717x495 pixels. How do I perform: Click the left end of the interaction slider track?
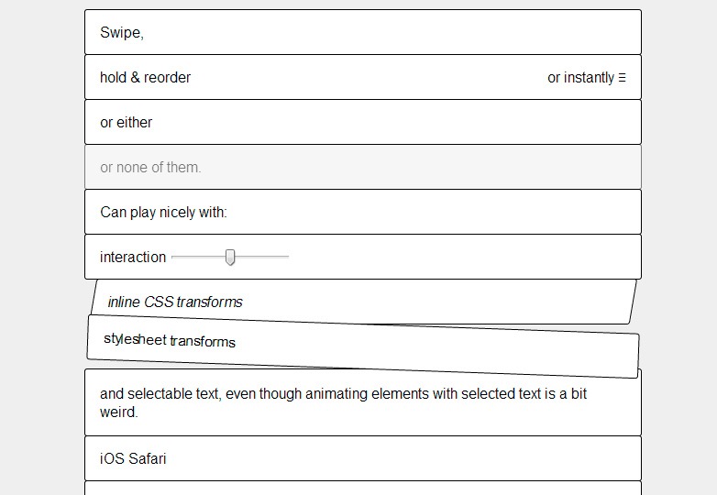(174, 258)
